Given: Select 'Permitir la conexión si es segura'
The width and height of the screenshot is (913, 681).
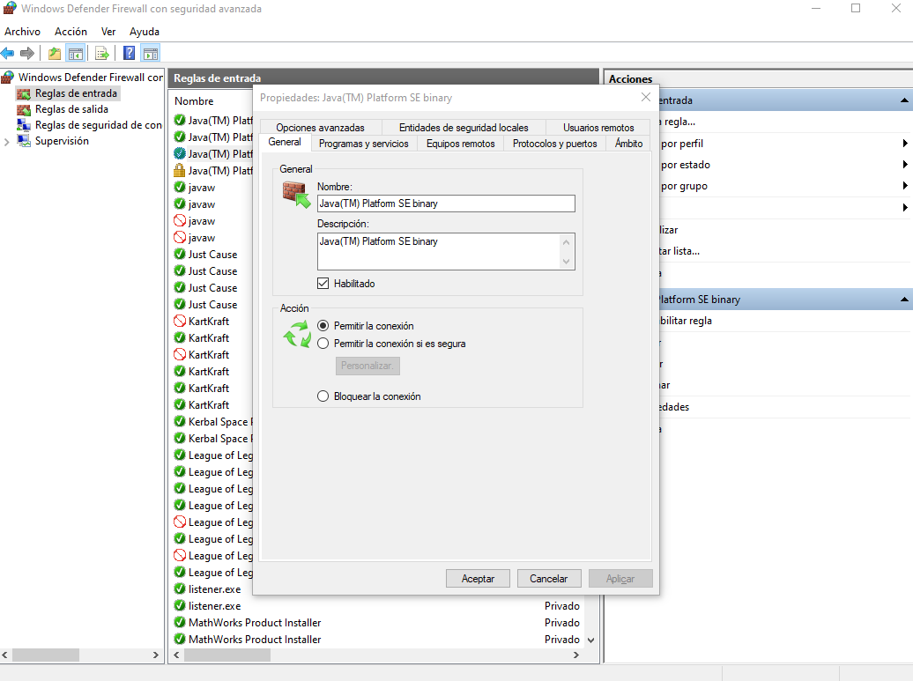Looking at the screenshot, I should point(323,344).
